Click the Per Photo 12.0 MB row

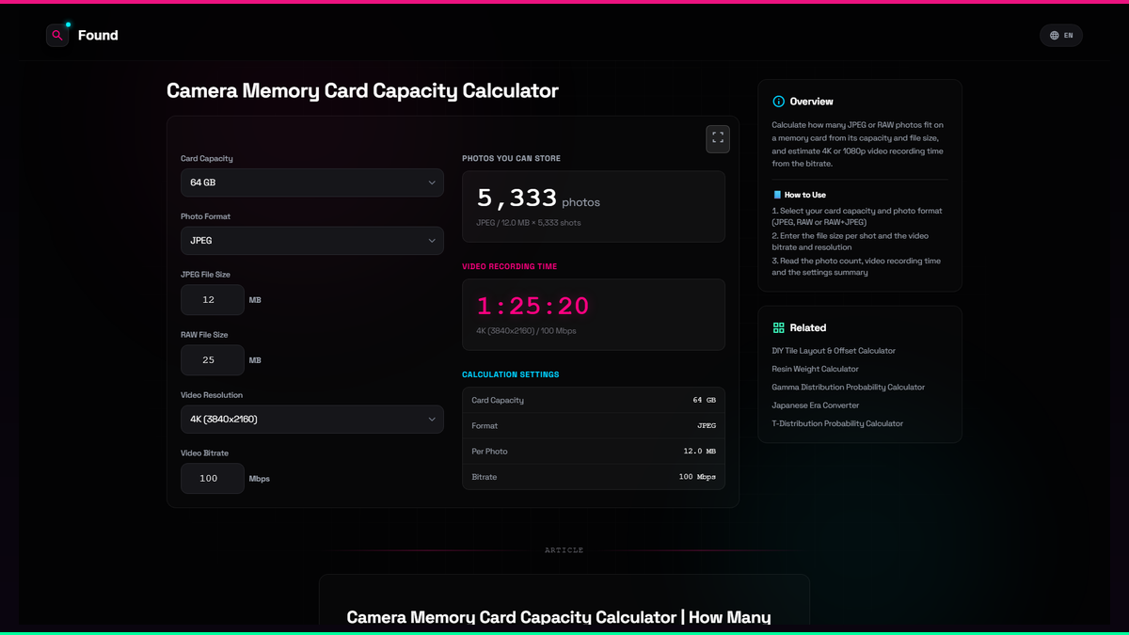coord(594,452)
